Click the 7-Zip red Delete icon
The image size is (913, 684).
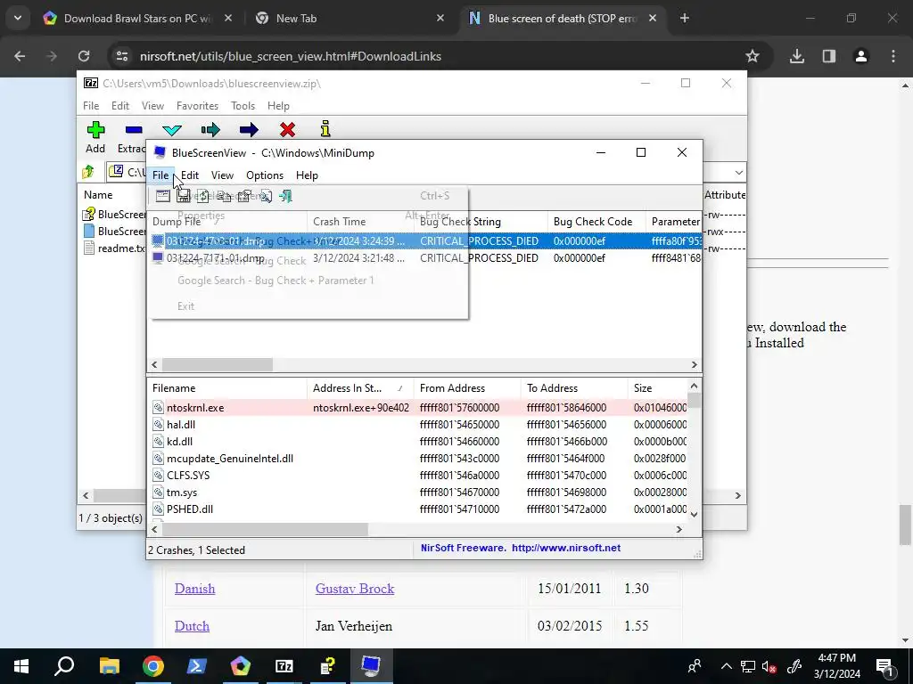tap(287, 130)
